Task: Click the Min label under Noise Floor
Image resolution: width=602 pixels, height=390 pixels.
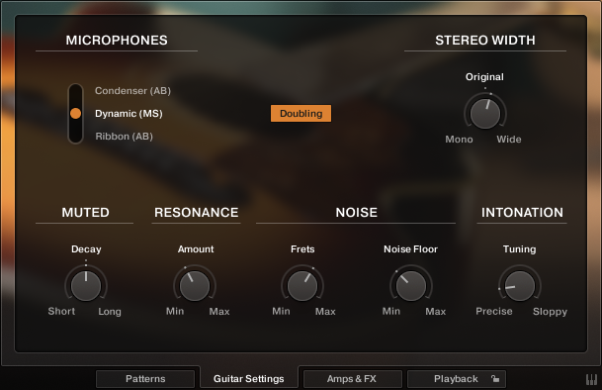Action: coord(391,311)
